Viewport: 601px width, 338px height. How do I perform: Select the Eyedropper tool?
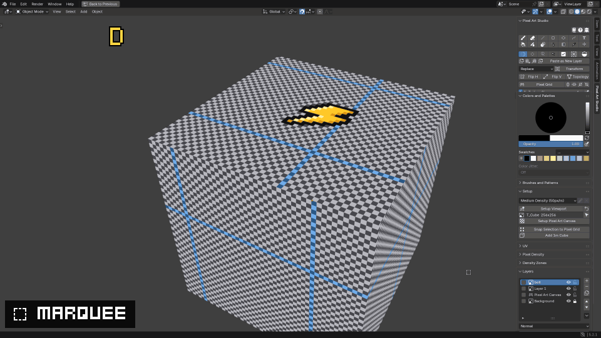[x=574, y=44]
